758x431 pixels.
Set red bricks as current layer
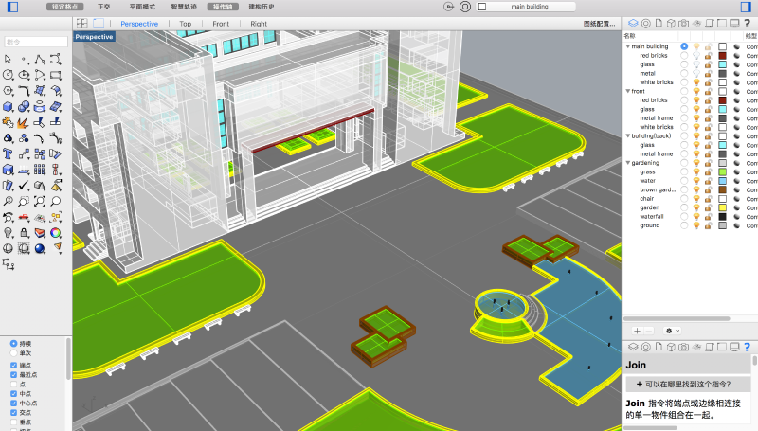pyautogui.click(x=684, y=55)
